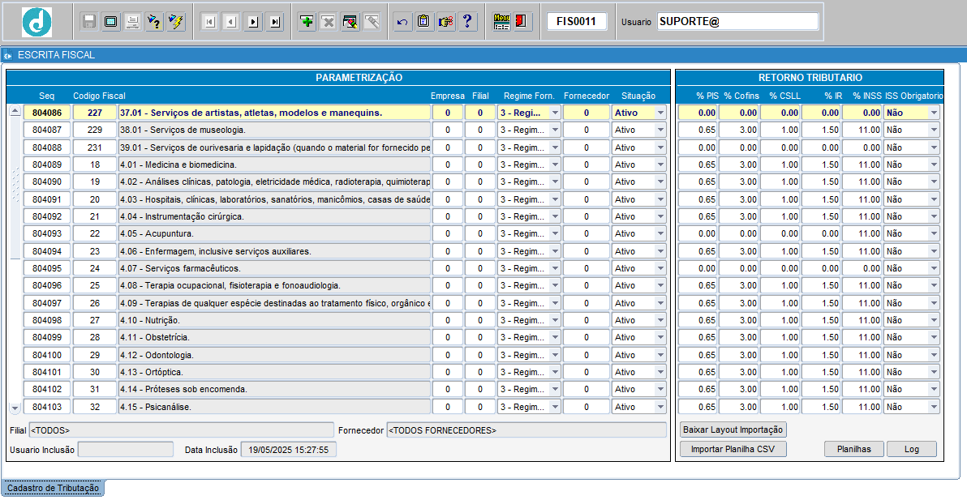The width and height of the screenshot is (967, 500).
Task: Go to the previous record
Action: (x=231, y=22)
